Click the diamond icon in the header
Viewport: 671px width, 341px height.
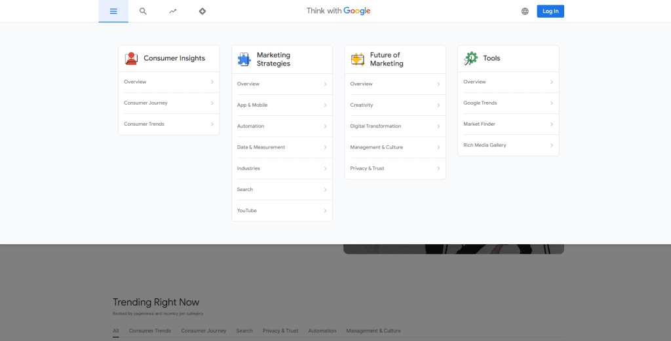click(x=202, y=11)
